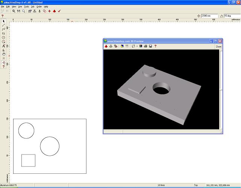The height and width of the screenshot is (188, 241).
Task: Click the print icon in 3D Preview
Action: click(x=146, y=46)
